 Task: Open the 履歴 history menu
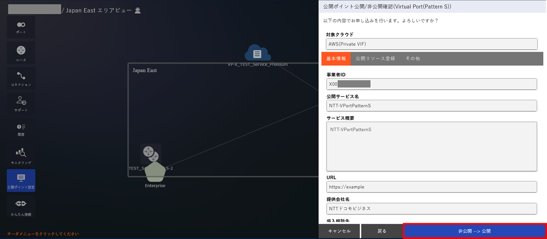[21, 129]
